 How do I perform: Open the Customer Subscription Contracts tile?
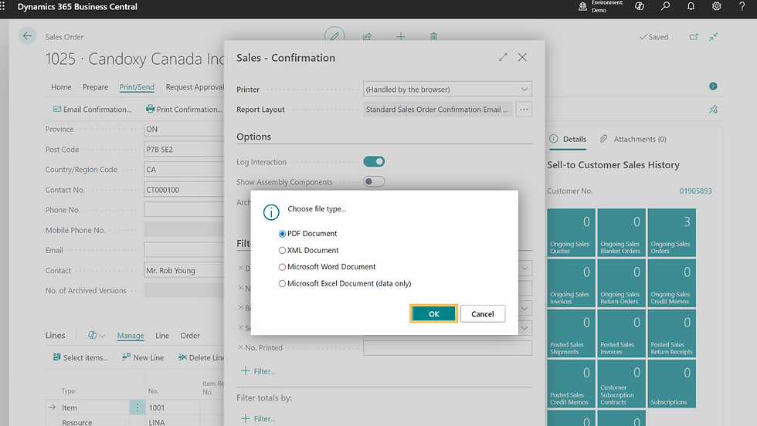(x=621, y=384)
